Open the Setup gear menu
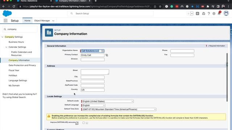232x130 pixels. click(214, 14)
